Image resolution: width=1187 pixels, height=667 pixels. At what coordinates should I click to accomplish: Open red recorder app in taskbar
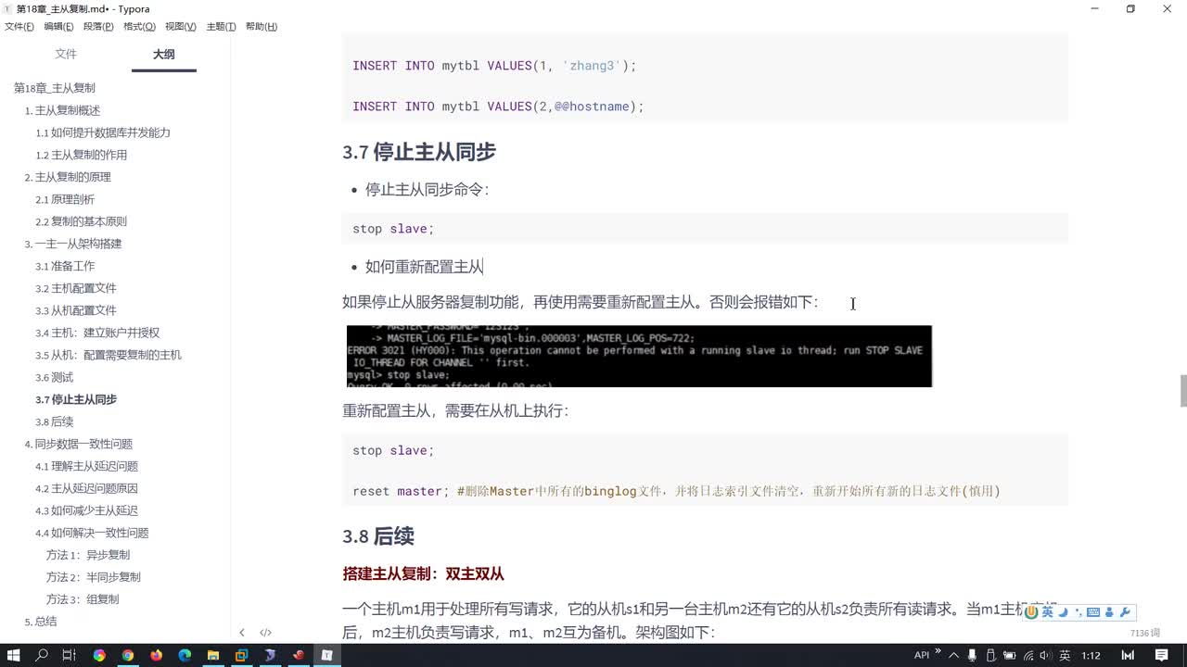pyautogui.click(x=299, y=655)
